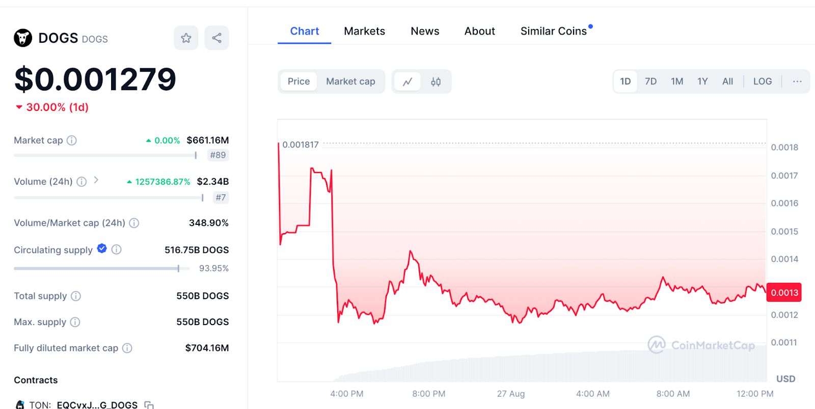Switch to line chart view icon
The height and width of the screenshot is (409, 815).
coord(407,81)
